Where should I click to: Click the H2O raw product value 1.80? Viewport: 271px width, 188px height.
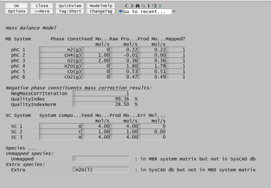click(x=124, y=66)
